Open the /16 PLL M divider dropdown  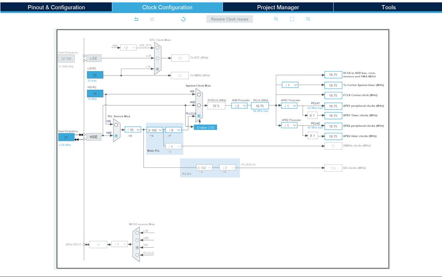point(133,130)
